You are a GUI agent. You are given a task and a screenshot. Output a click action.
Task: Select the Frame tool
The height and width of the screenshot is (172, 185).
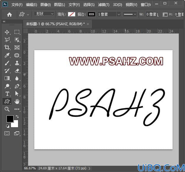[x=17, y=47]
